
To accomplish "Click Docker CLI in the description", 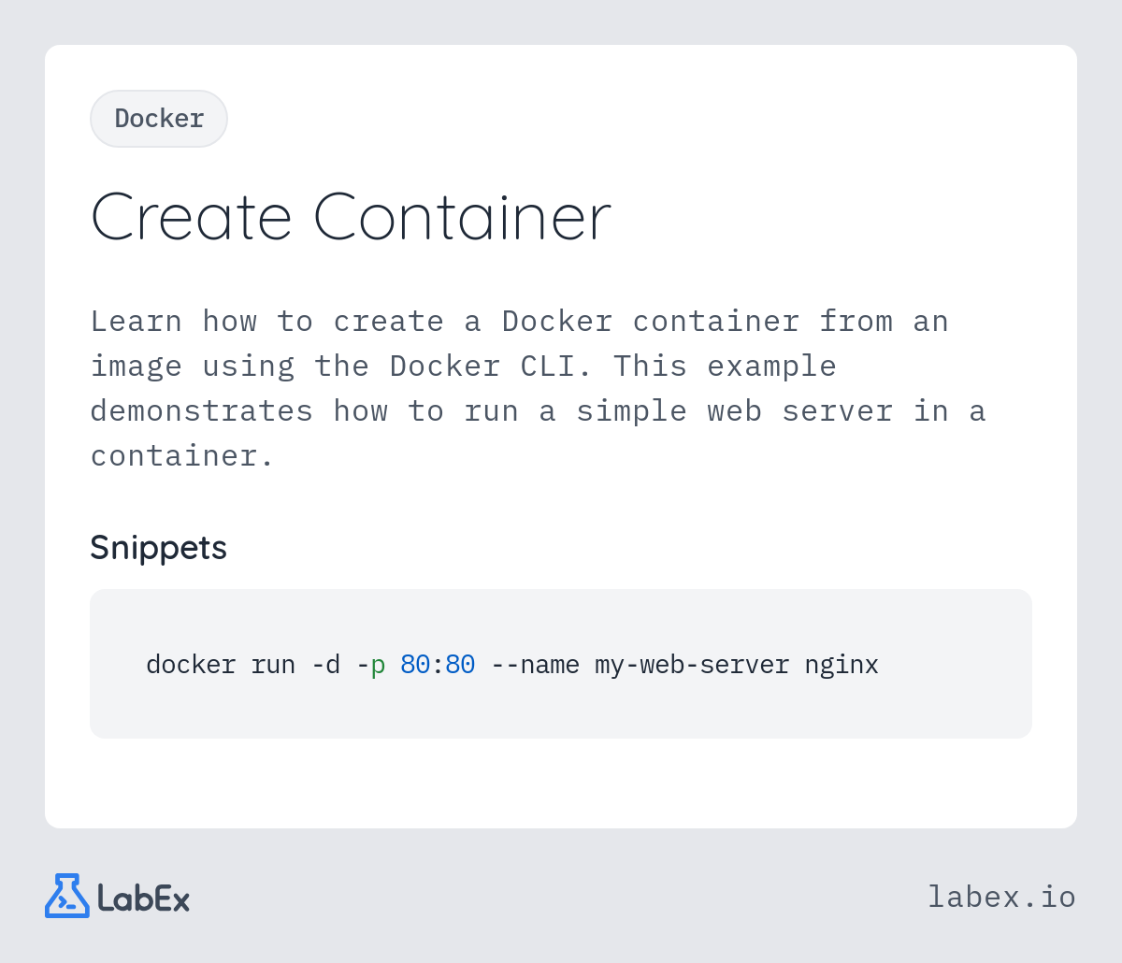I will 491,366.
